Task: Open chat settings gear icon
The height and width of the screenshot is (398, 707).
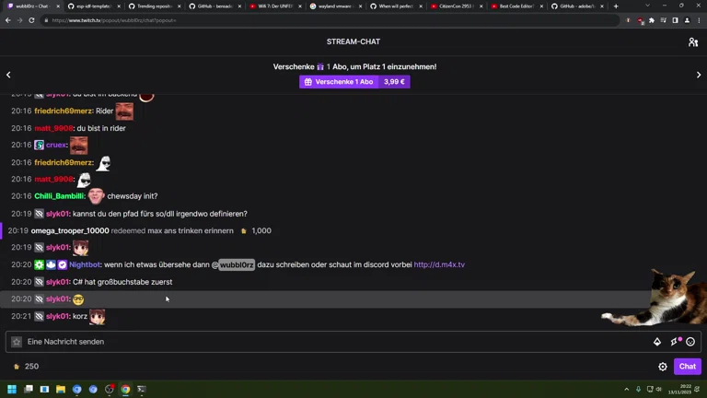Action: pos(663,367)
